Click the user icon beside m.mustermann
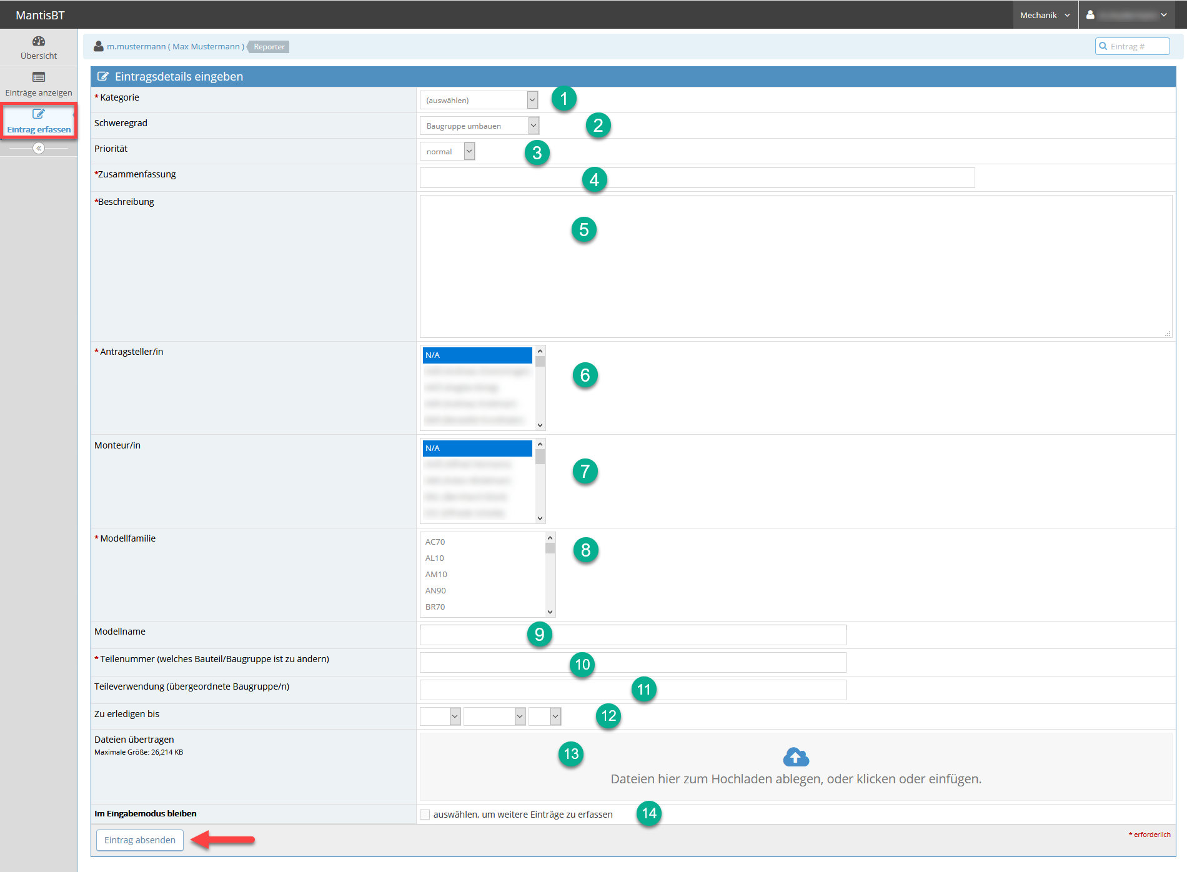Screen dimensions: 1187x872 pos(99,46)
